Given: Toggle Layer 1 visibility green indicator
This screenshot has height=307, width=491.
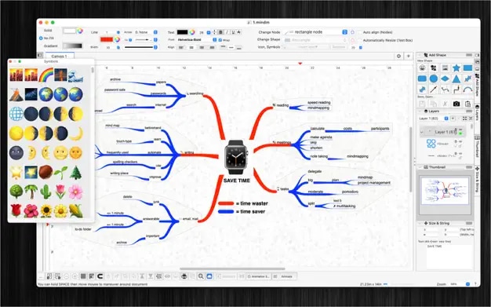Looking at the screenshot, I should 460,133.
